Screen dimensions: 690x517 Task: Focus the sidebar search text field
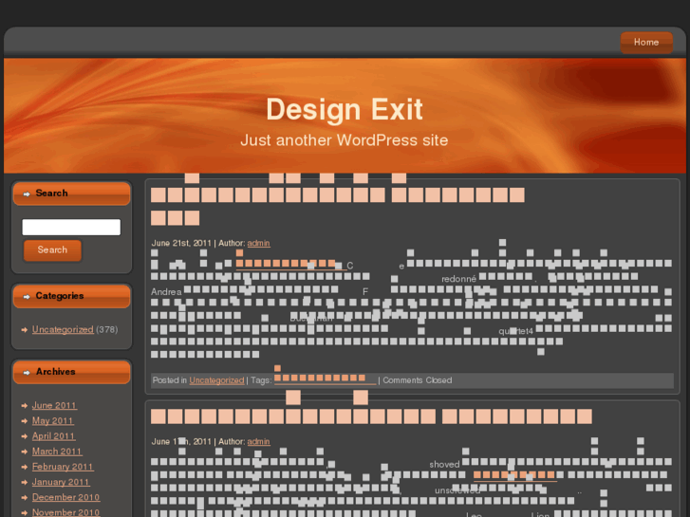tap(71, 227)
